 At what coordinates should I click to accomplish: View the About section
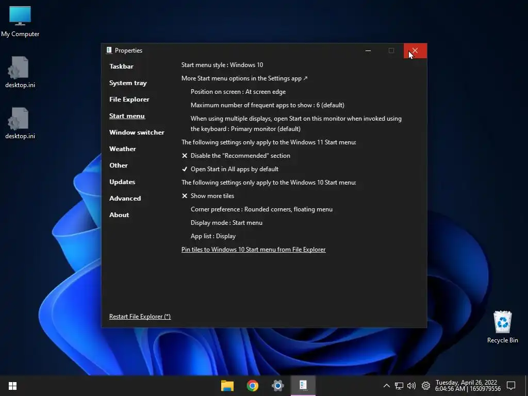(x=119, y=215)
